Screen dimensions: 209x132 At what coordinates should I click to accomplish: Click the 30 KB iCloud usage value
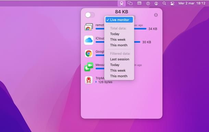click(147, 42)
